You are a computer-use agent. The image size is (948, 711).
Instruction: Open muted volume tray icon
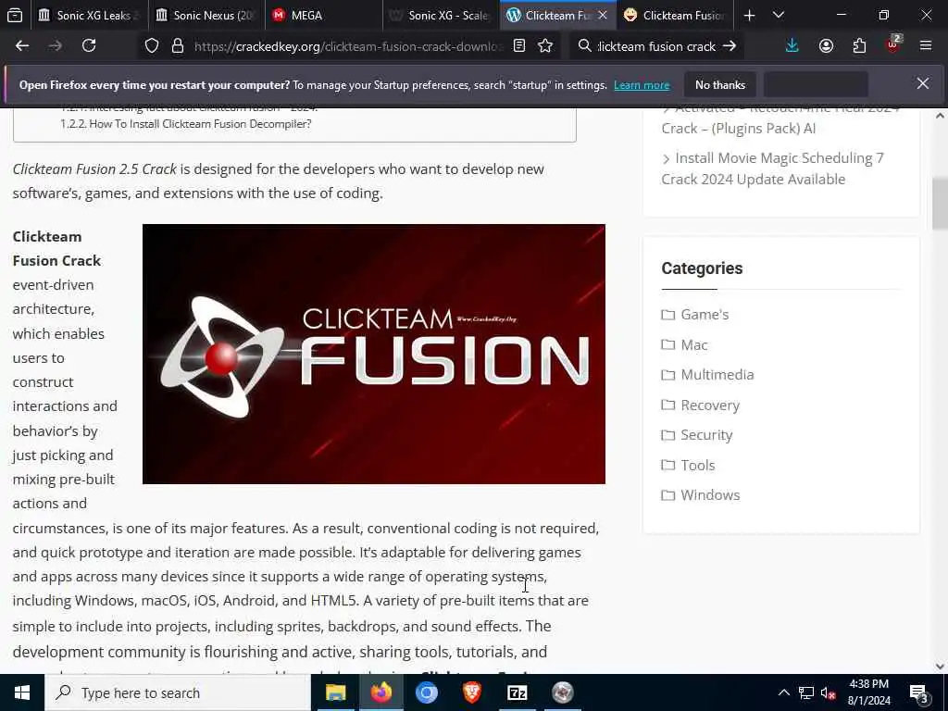pyautogui.click(x=829, y=692)
